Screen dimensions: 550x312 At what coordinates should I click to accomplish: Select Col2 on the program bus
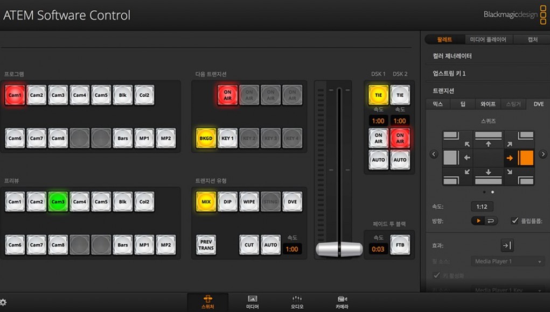144,95
